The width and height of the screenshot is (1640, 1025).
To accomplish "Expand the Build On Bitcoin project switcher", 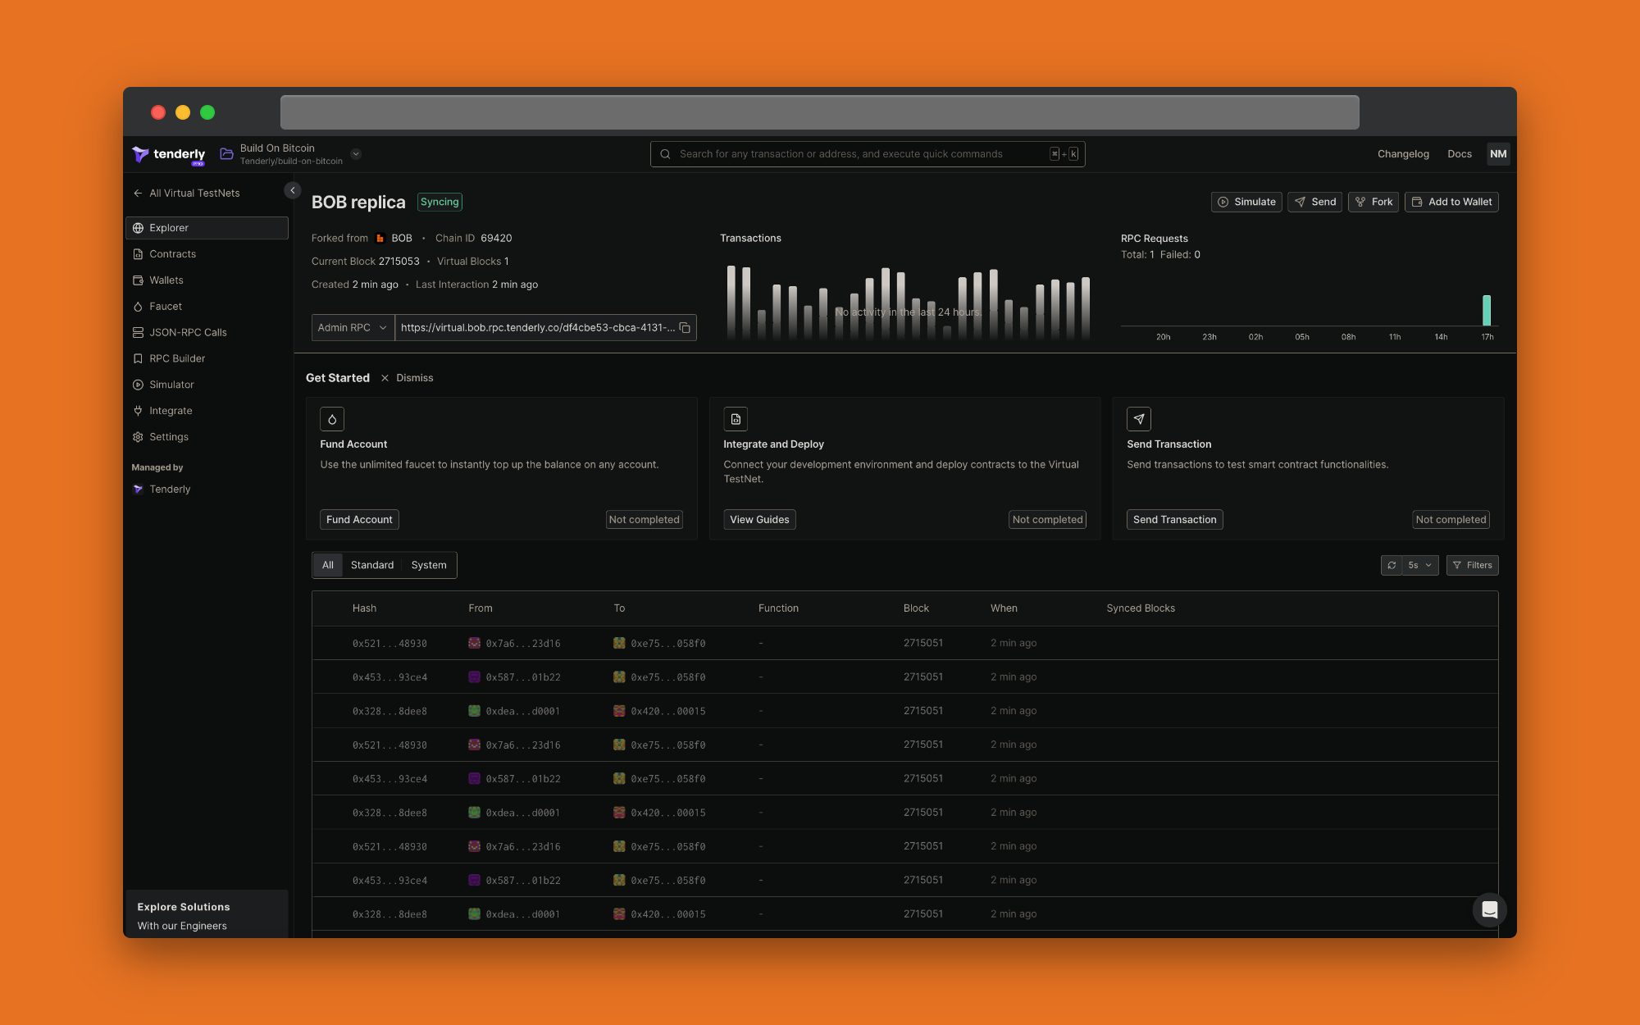I will 356,154.
